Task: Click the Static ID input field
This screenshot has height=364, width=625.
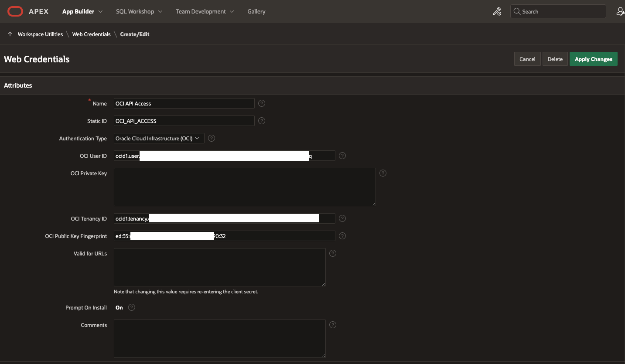Action: pyautogui.click(x=184, y=121)
